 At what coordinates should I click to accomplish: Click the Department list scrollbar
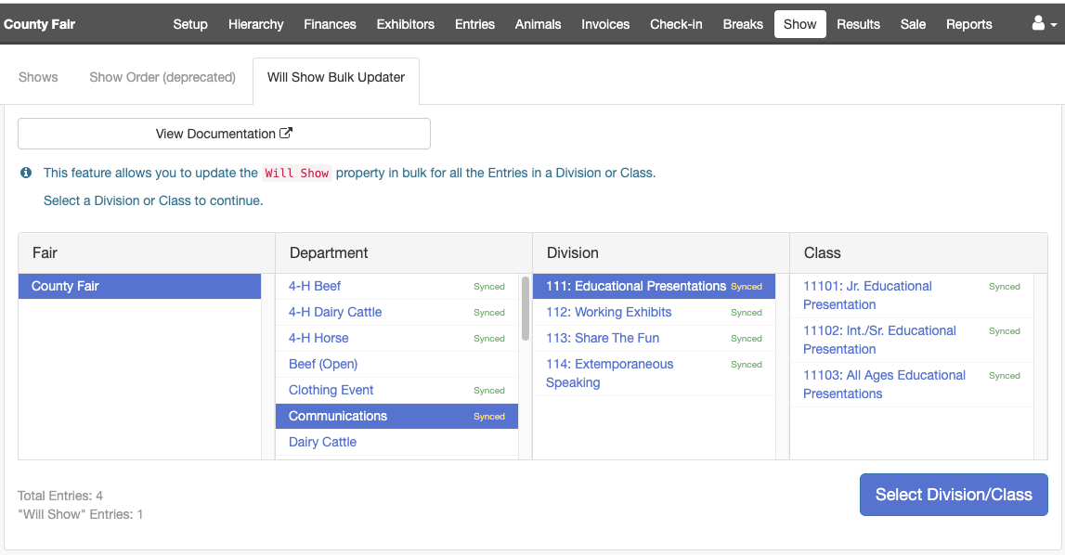(526, 309)
